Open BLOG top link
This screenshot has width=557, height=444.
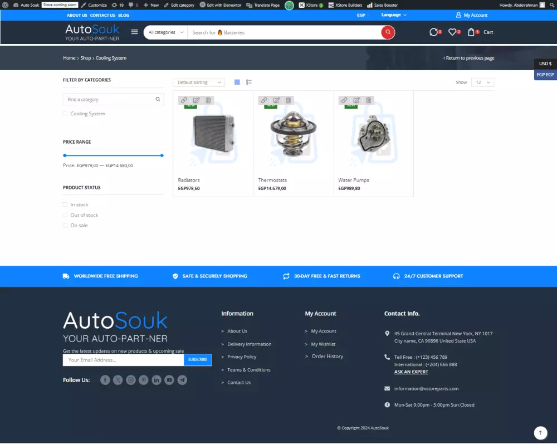(x=124, y=15)
